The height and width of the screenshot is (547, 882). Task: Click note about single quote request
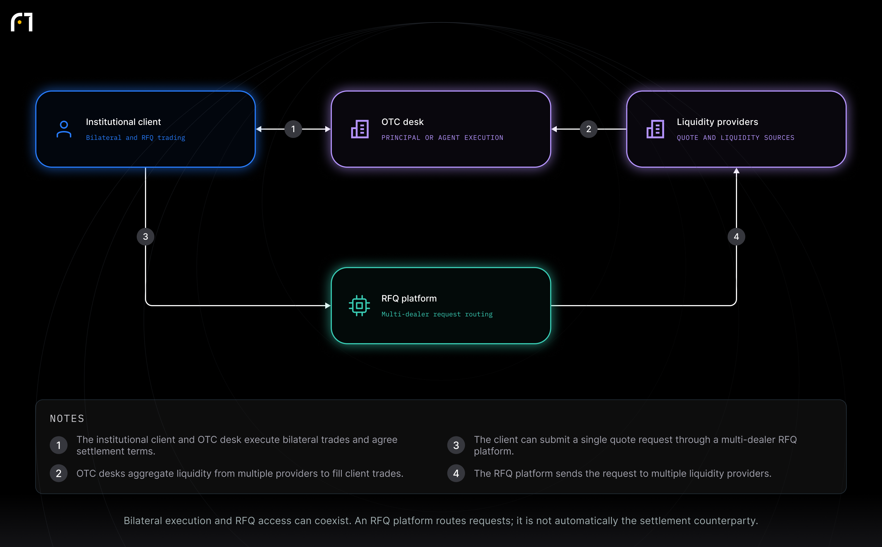point(635,445)
